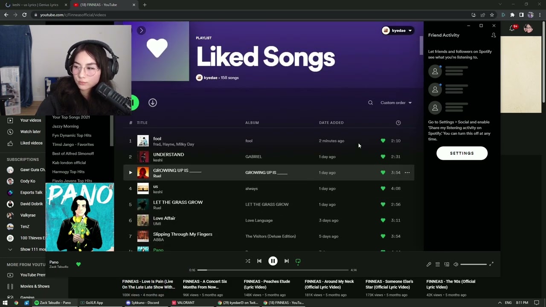Click the Pano album cover art
The height and width of the screenshot is (307, 546).
[80, 217]
